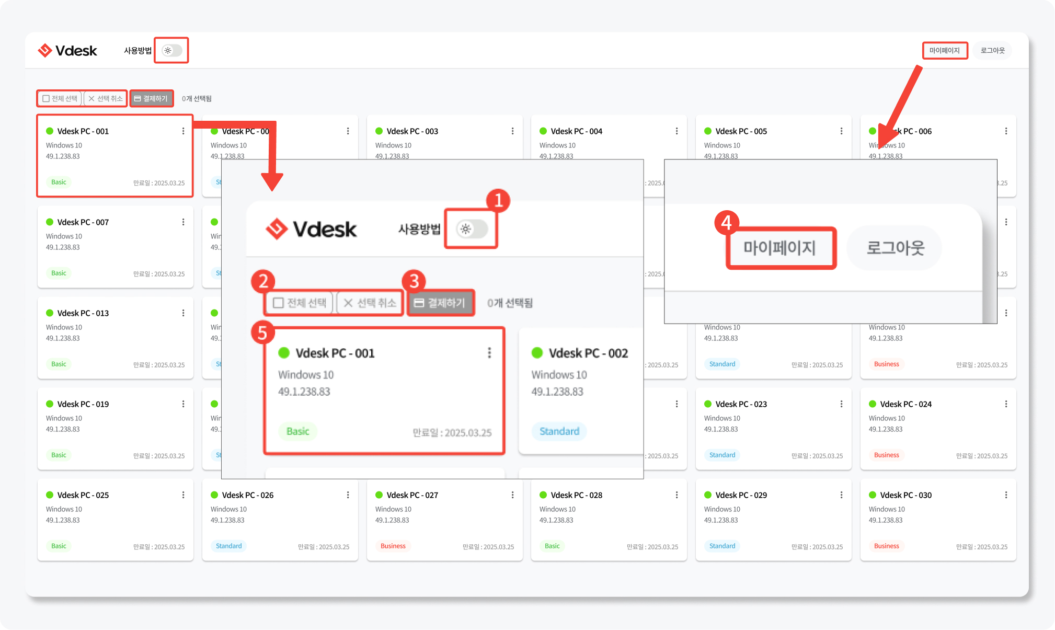This screenshot has width=1055, height=630.
Task: Check the small 전체 선택 checkbox in the page toolbar
Action: pyautogui.click(x=46, y=98)
